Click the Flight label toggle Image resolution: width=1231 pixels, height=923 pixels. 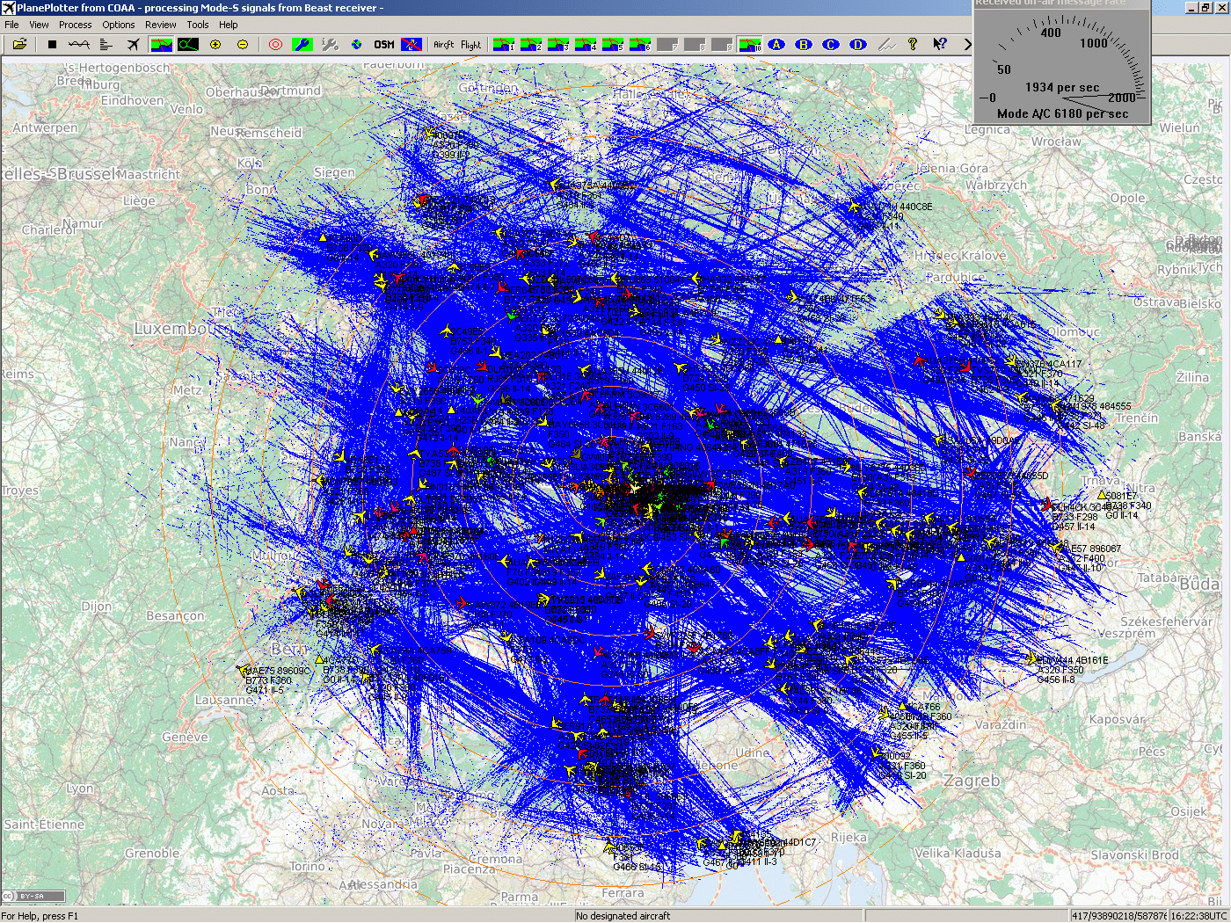tap(470, 45)
